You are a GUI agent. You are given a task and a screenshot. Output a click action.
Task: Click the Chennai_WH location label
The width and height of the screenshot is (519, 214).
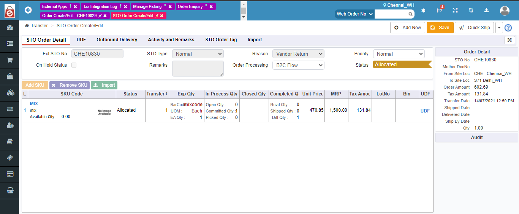click(x=399, y=5)
